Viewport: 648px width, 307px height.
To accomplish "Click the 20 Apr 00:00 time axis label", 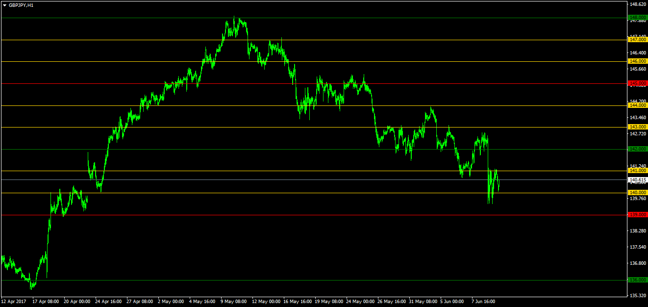I will pyautogui.click(x=77, y=302).
